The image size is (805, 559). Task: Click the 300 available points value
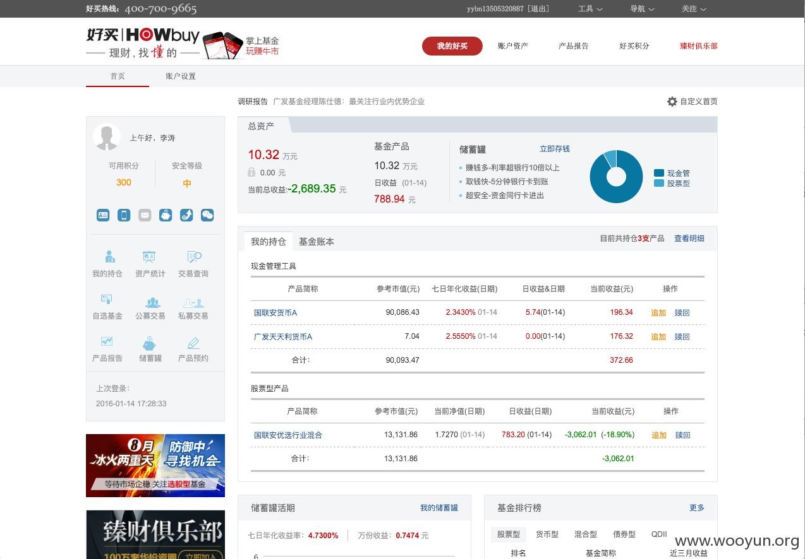[x=124, y=182]
